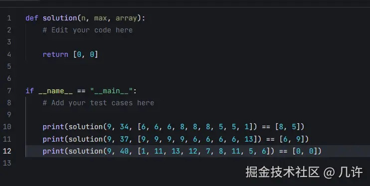Click line number 7 in the gutter
Image resolution: width=370 pixels, height=186 pixels.
point(9,91)
